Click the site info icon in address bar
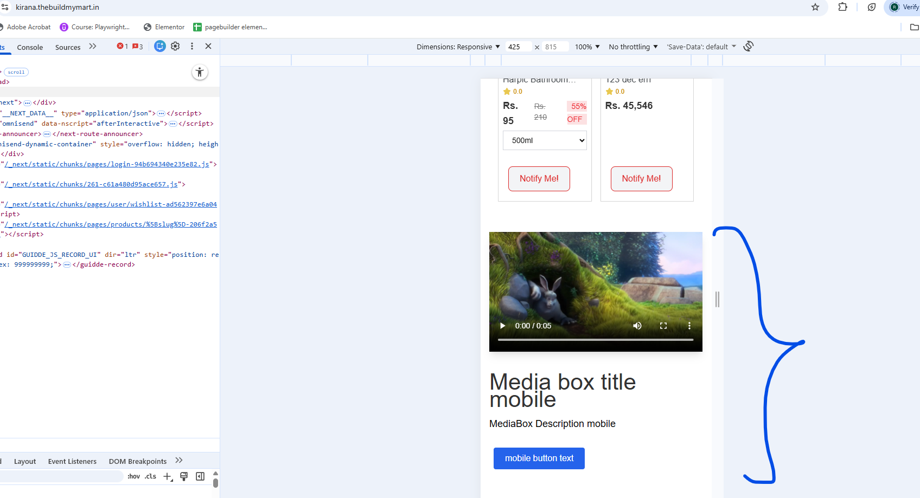920x498 pixels. (x=5, y=7)
